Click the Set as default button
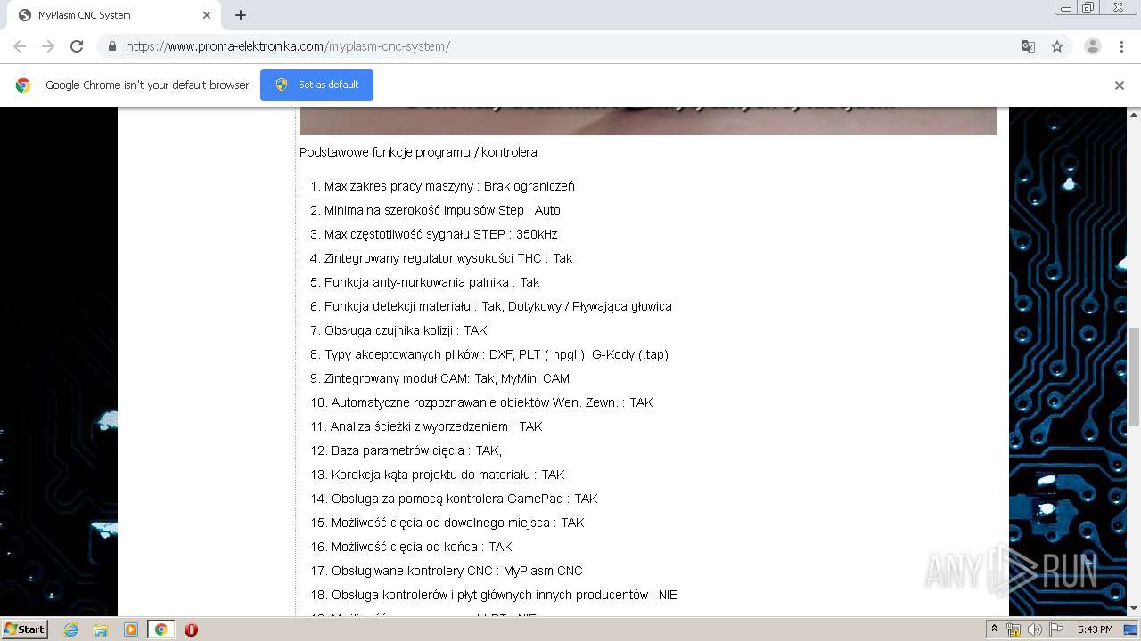1141x641 pixels. click(316, 85)
